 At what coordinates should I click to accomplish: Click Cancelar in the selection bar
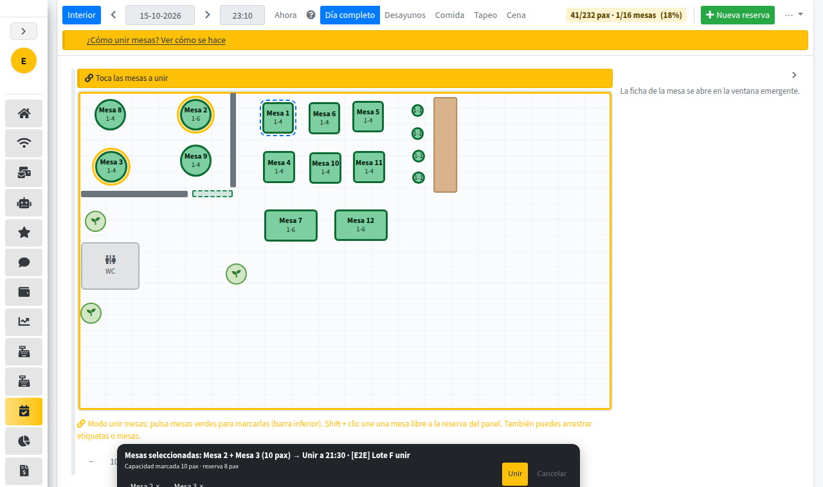click(x=552, y=474)
